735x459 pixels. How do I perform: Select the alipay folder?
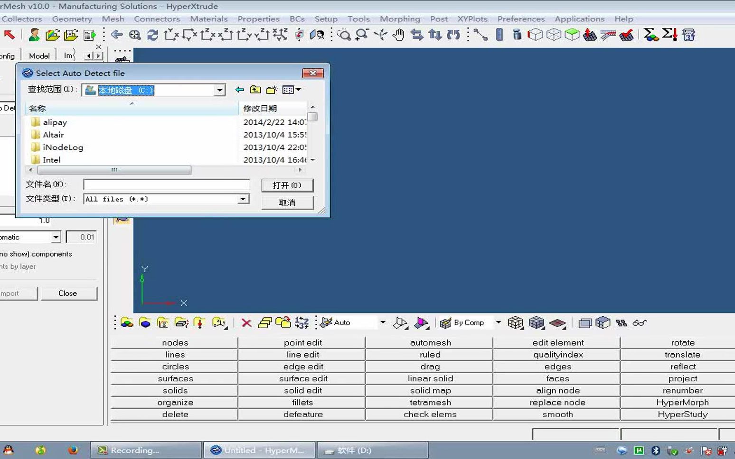[x=55, y=122]
